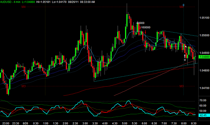
Task: Click the 5:00 time axis label
Action: pyautogui.click(x=125, y=123)
